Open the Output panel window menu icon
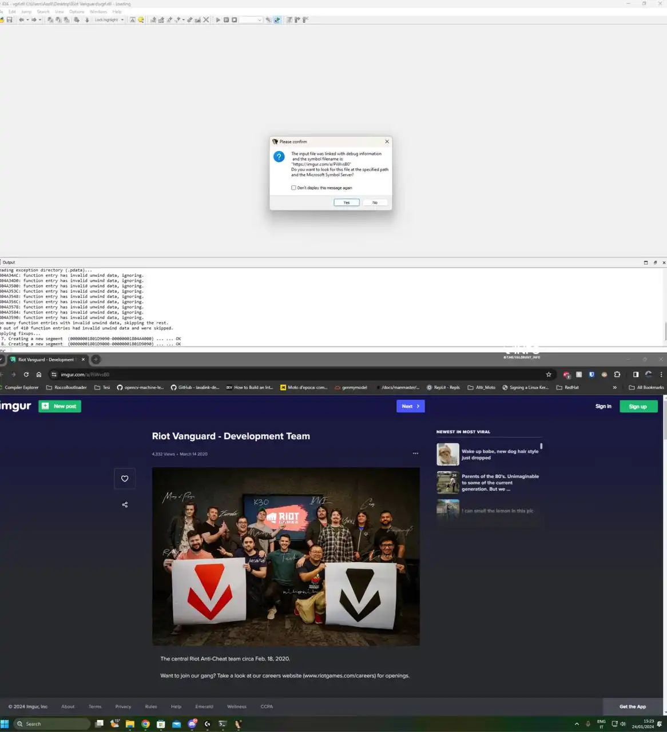667x732 pixels. point(646,262)
